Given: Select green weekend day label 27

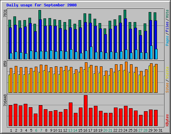Looking at the screenshot, I should click(x=140, y=130).
